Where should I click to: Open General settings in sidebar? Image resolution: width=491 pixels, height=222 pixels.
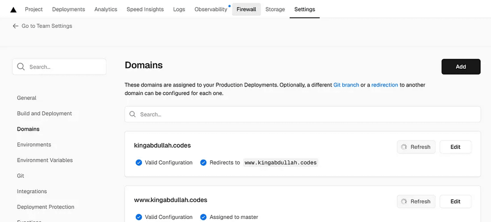27,98
